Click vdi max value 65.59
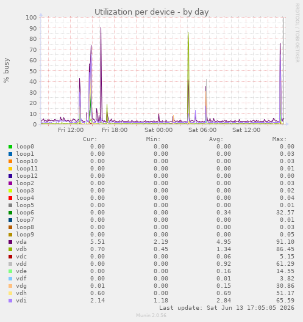This screenshot has height=322, width=303. (x=285, y=301)
